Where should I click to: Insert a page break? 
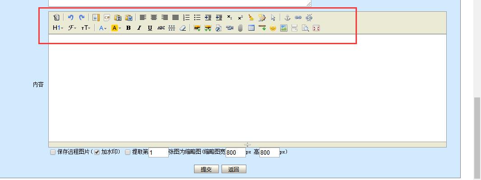(295, 28)
